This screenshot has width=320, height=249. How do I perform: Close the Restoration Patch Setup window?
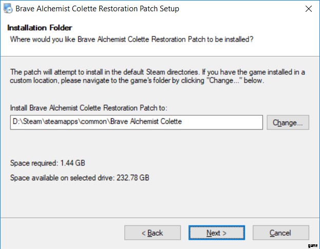(308, 9)
